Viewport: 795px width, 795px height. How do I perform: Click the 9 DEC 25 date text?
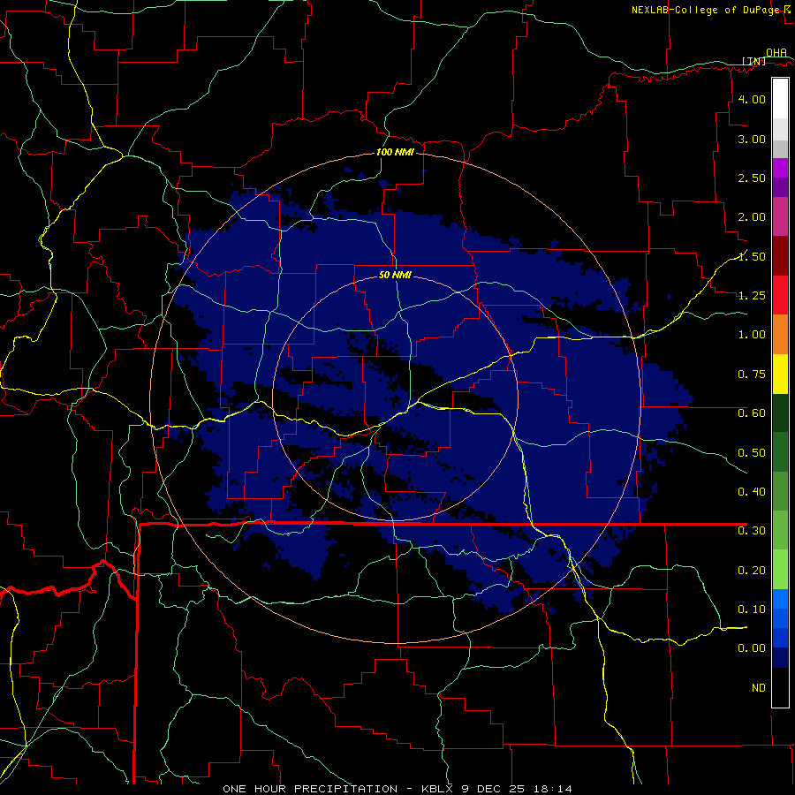click(x=495, y=789)
